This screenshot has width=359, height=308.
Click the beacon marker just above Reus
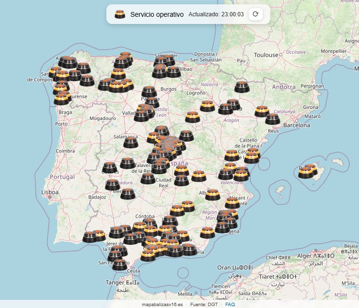pos(272,118)
